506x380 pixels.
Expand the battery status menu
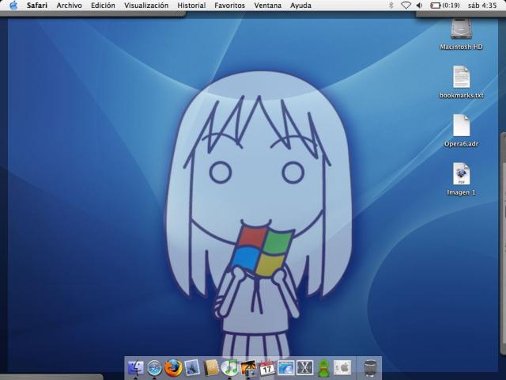click(444, 6)
